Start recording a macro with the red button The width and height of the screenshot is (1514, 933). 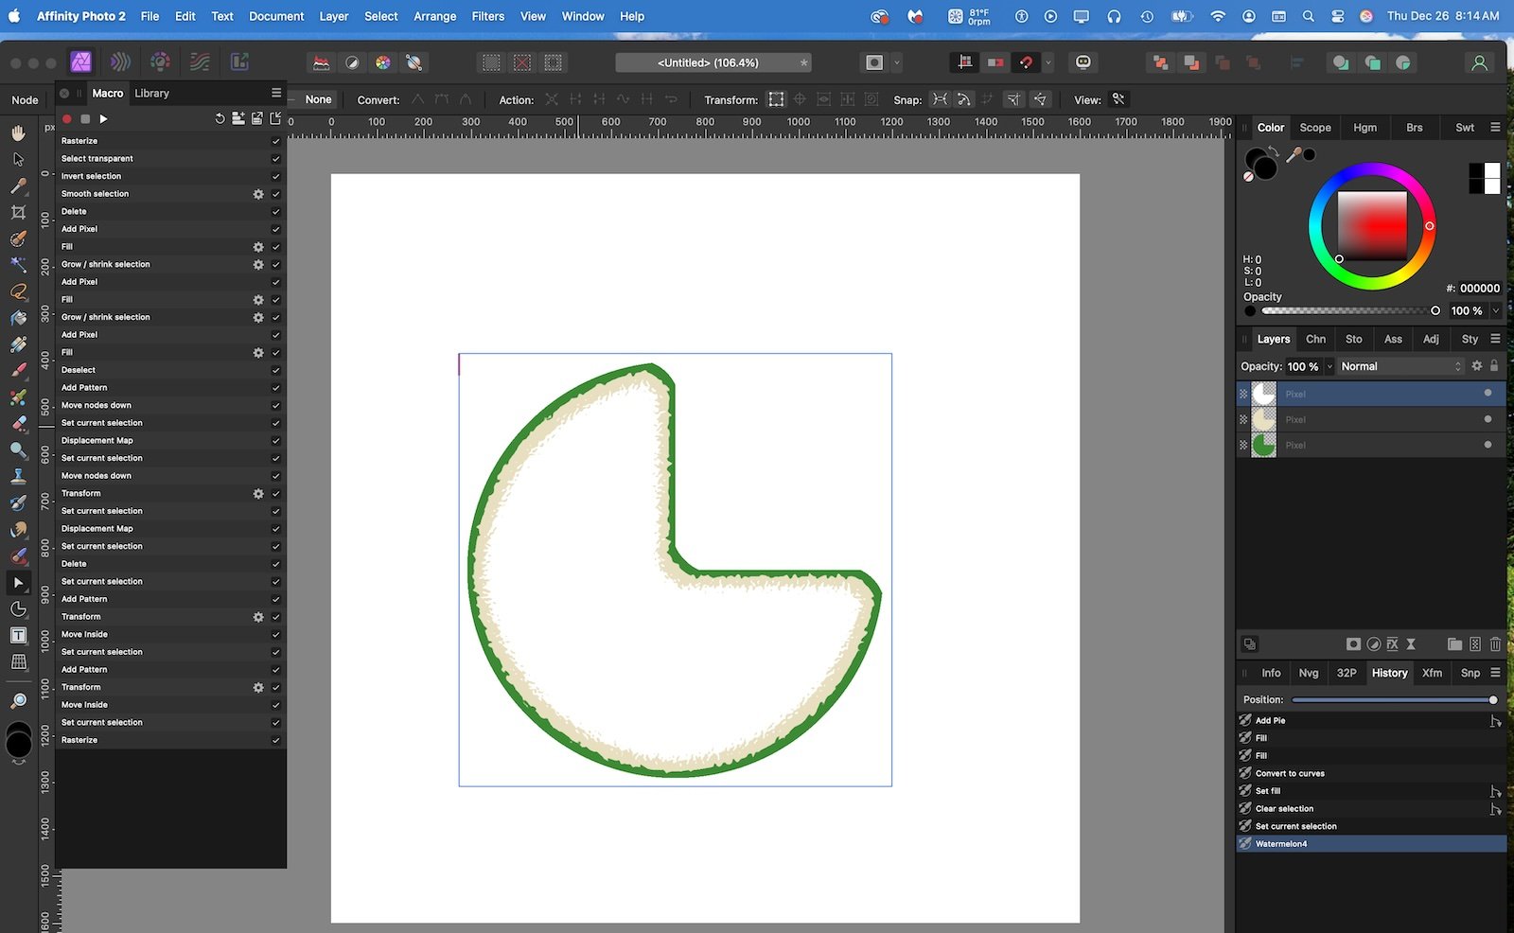(67, 119)
